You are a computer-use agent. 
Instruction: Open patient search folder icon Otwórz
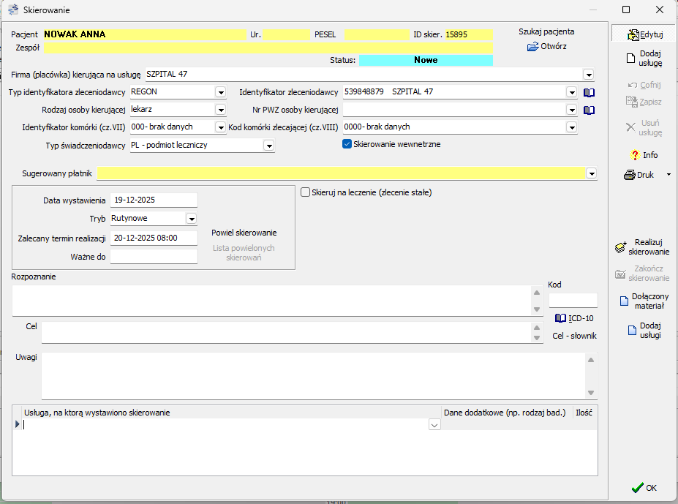(x=532, y=46)
